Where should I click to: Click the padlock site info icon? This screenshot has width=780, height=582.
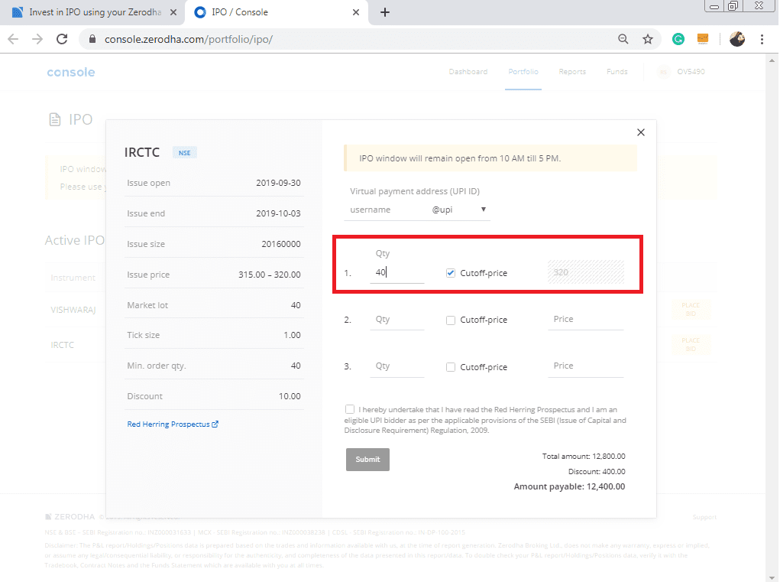[92, 39]
